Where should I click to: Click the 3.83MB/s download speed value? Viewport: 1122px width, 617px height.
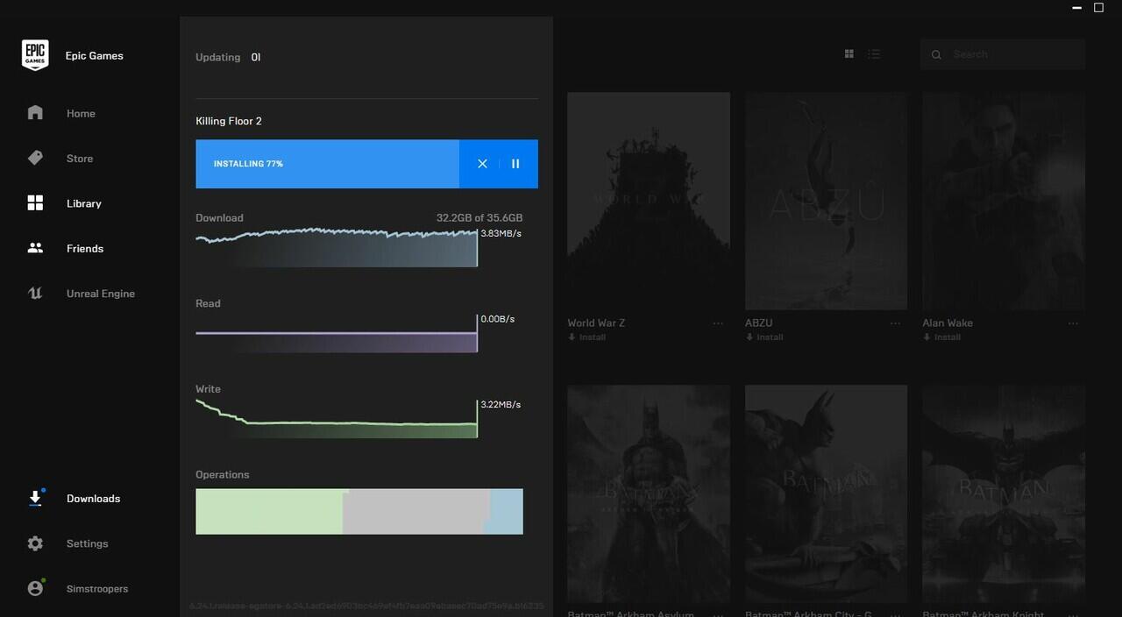coord(501,233)
